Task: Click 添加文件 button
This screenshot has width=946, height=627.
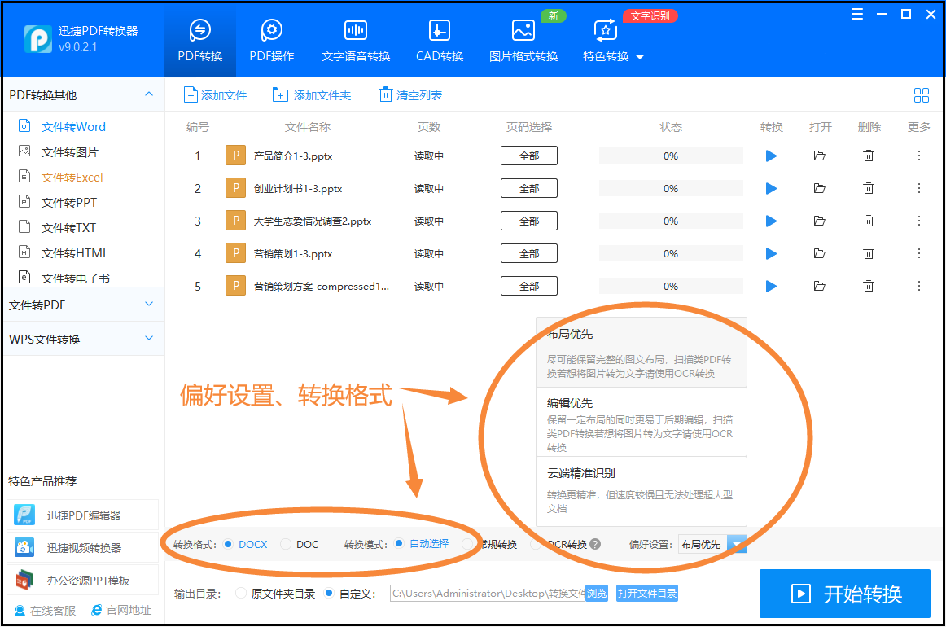Action: point(216,94)
